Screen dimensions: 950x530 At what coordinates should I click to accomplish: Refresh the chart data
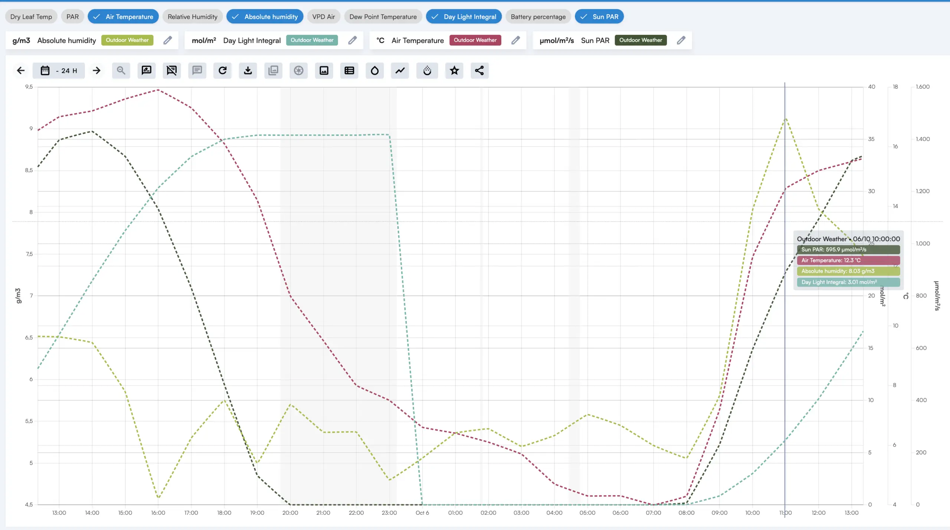223,71
